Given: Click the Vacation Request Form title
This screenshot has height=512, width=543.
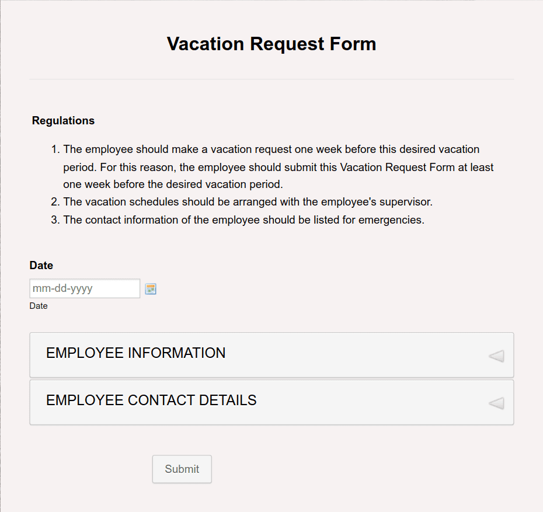Looking at the screenshot, I should click(271, 43).
